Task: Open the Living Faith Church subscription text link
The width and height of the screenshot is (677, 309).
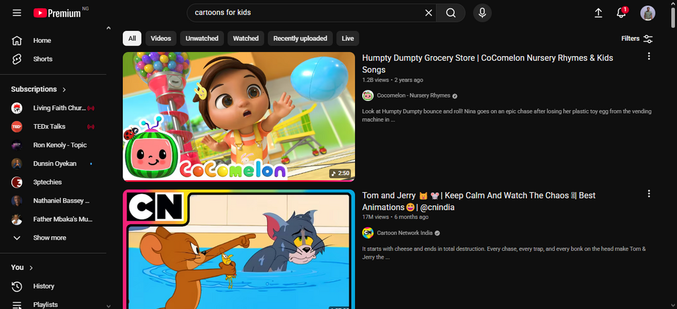Action: (x=59, y=108)
